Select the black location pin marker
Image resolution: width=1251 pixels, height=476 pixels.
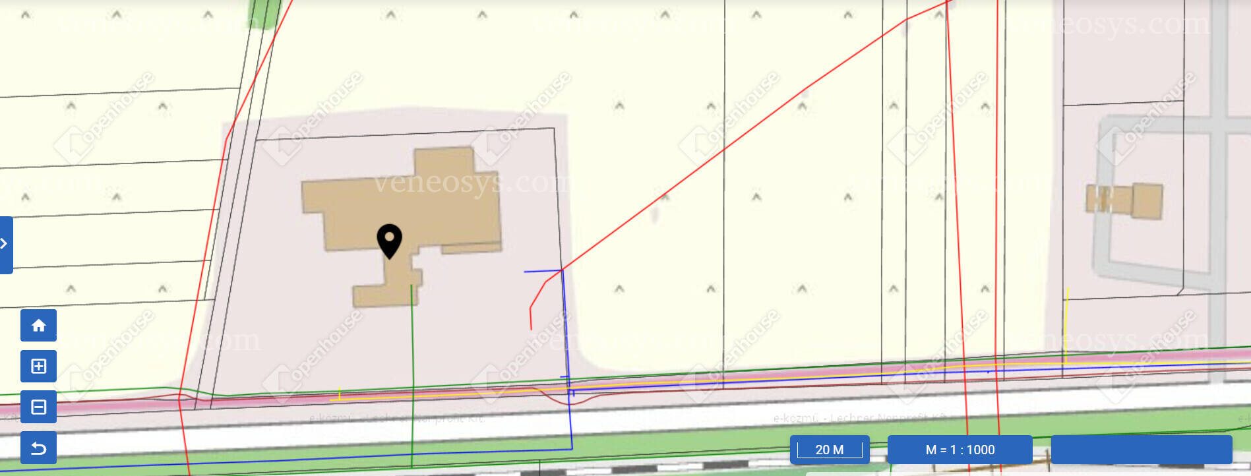coord(389,241)
